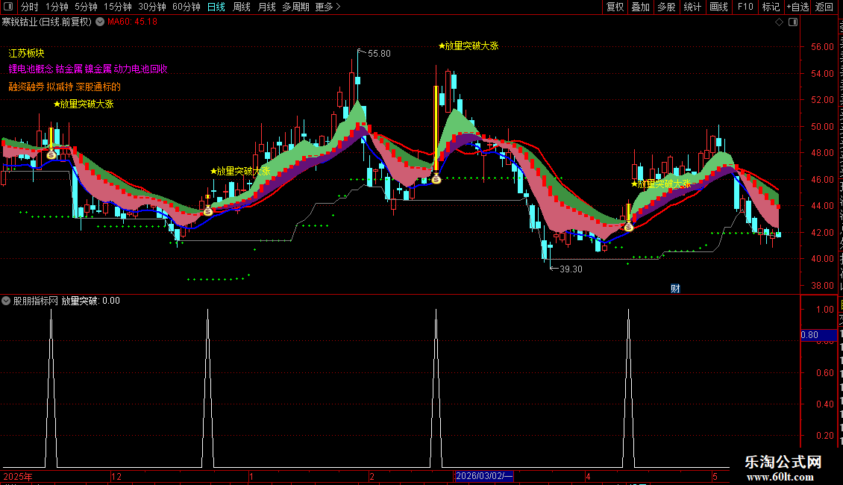Open the 多周期 multi-period view

(x=295, y=7)
